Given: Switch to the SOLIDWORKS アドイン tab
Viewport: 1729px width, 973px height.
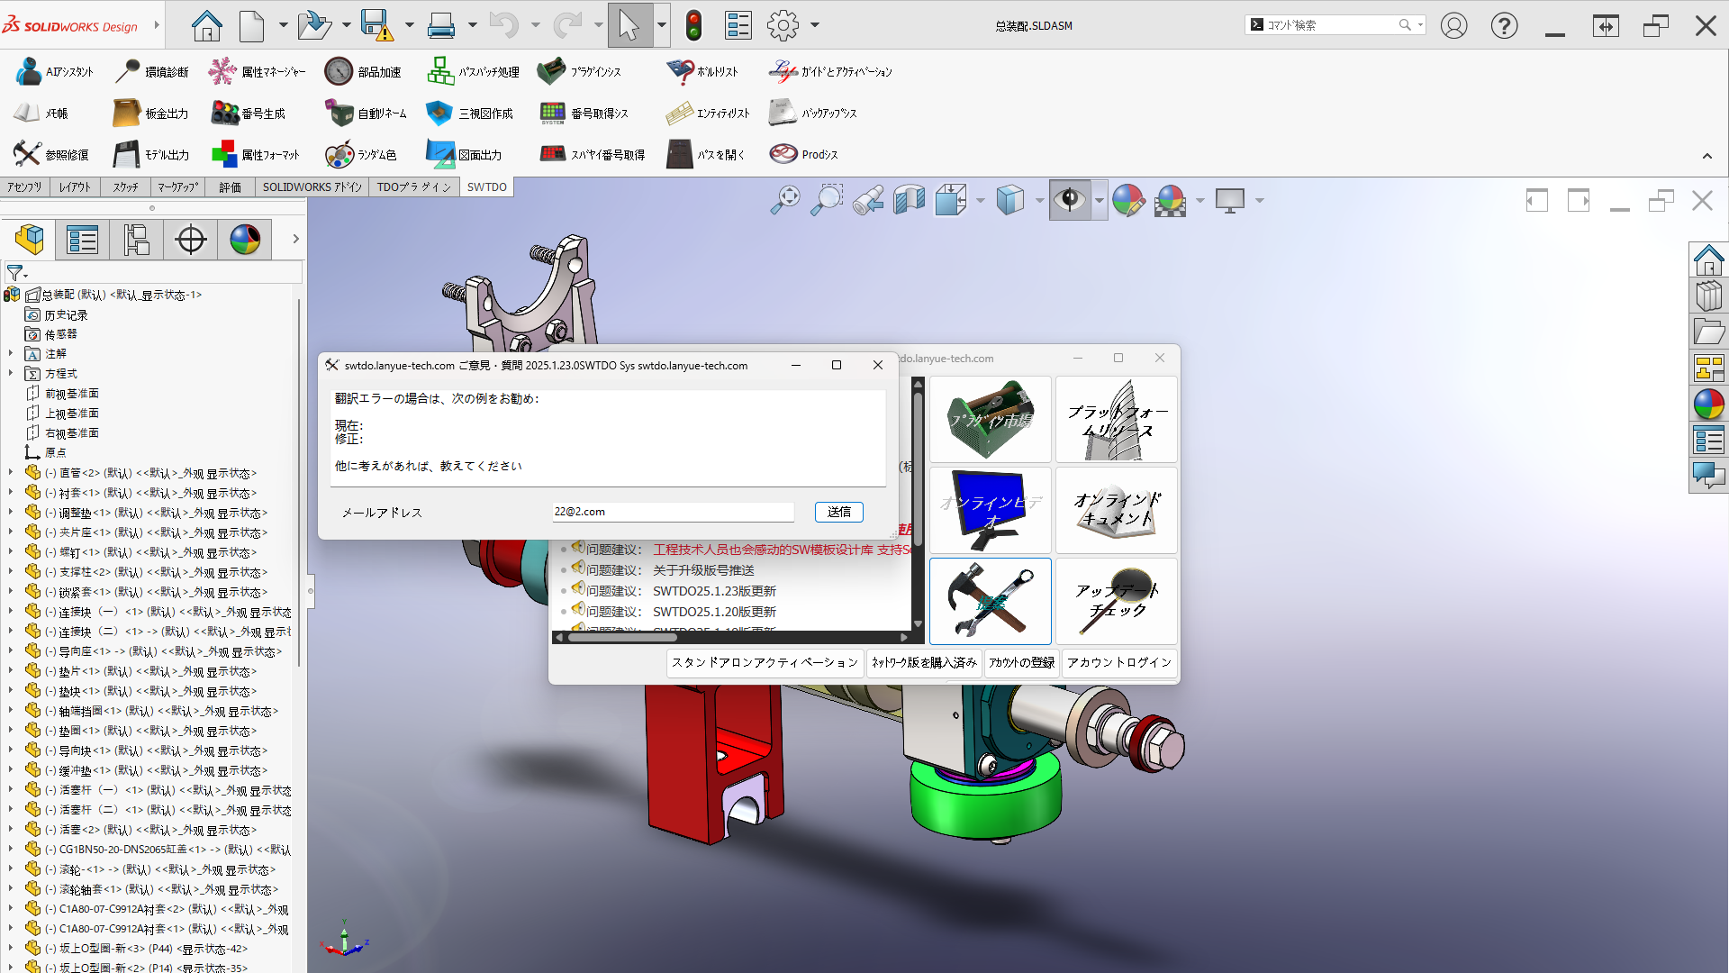Looking at the screenshot, I should pos(312,187).
